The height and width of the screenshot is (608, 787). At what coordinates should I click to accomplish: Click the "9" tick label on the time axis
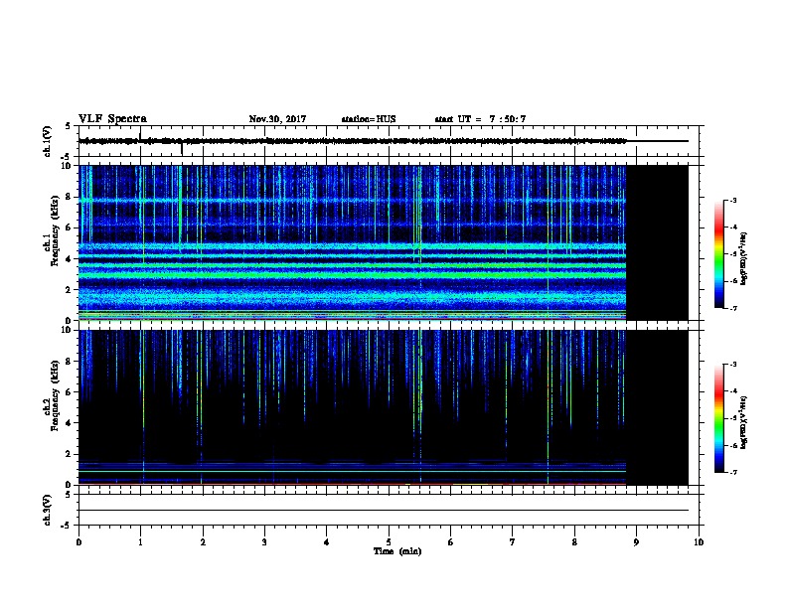[636, 542]
